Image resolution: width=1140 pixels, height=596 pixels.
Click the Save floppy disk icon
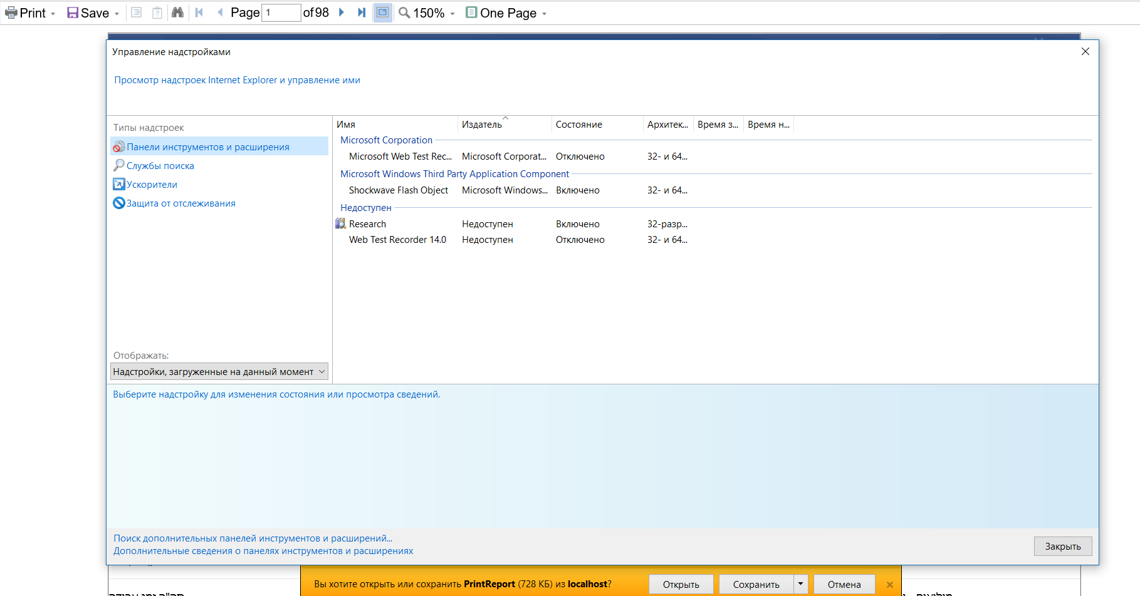(x=73, y=13)
